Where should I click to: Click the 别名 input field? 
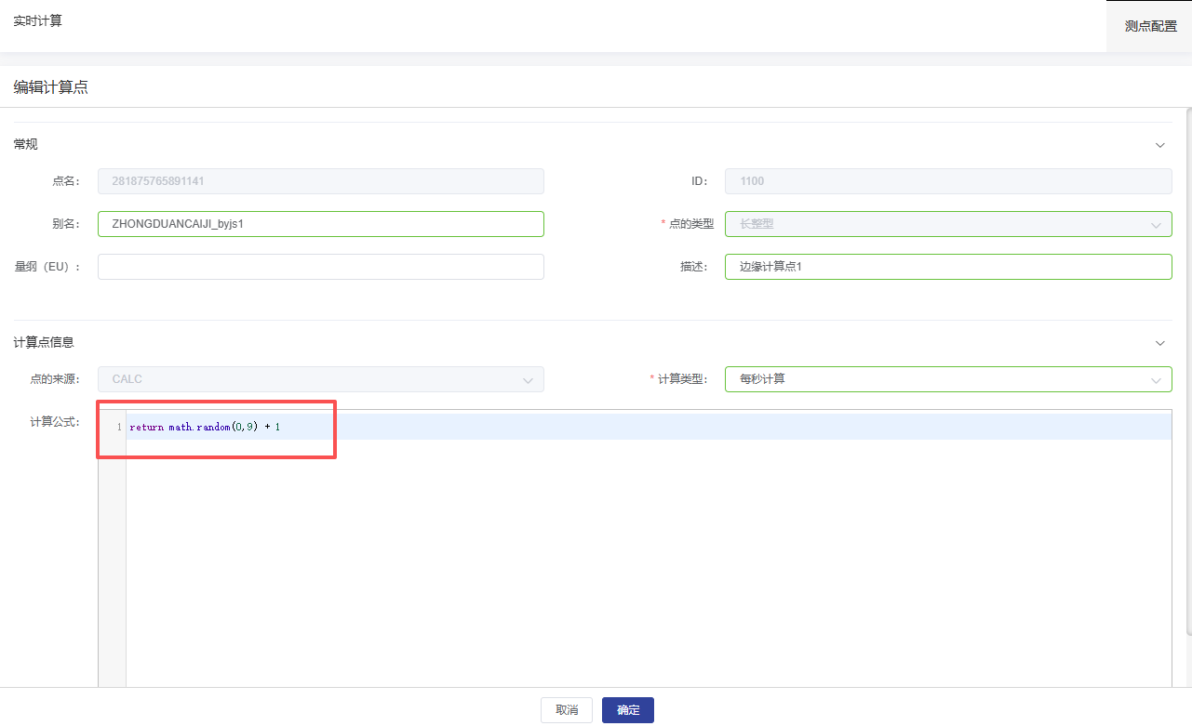320,224
